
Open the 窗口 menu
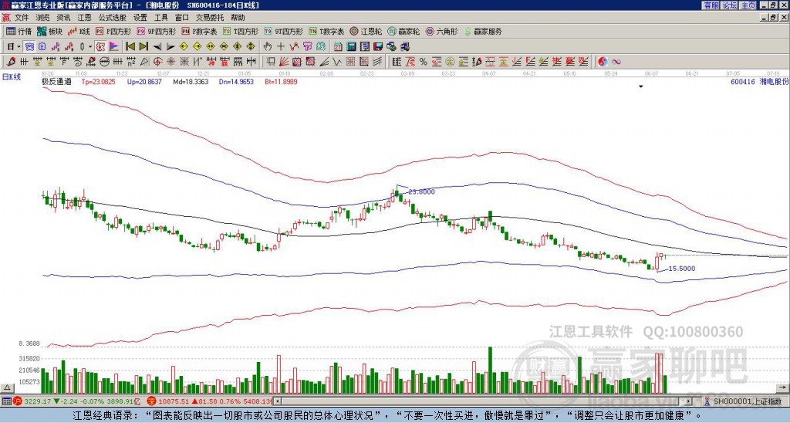[x=182, y=18]
